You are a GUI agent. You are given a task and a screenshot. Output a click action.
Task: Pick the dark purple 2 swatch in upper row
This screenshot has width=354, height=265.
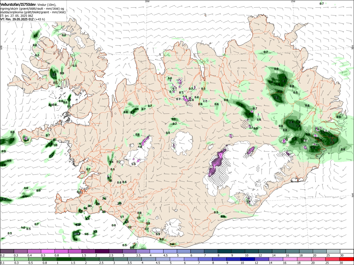coord(102,251)
